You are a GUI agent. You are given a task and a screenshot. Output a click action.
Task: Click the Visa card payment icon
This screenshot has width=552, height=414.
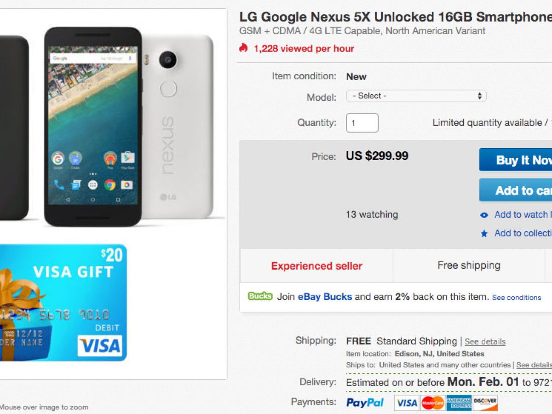(407, 403)
